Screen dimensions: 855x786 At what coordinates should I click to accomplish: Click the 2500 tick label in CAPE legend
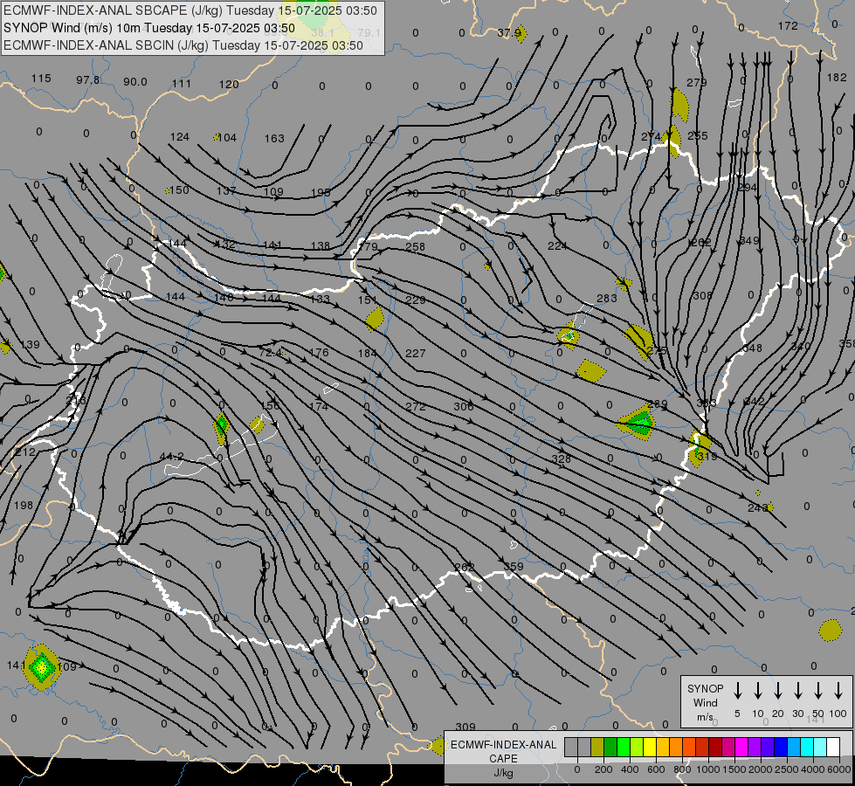tap(787, 769)
